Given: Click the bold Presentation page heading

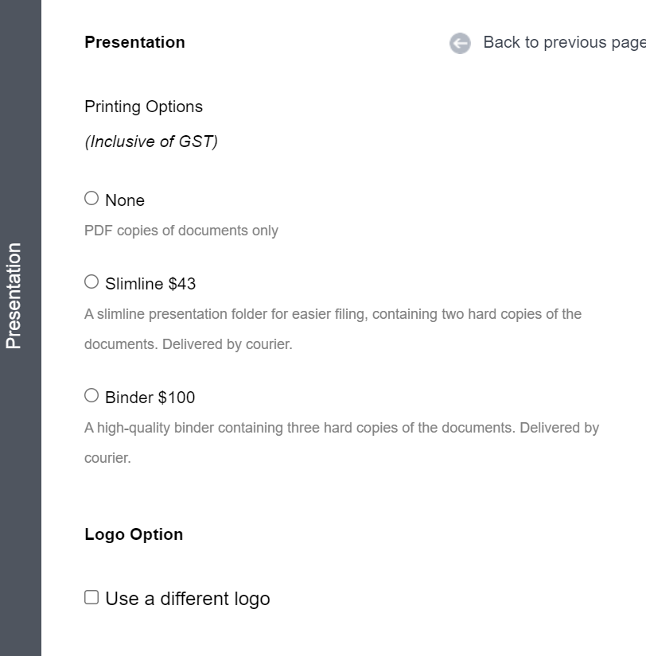Looking at the screenshot, I should (134, 42).
